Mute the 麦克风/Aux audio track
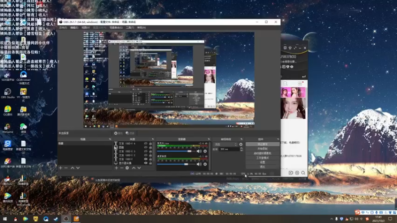This screenshot has width=397, height=223. point(199,151)
